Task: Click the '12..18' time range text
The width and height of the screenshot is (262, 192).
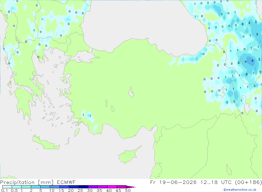Action: 209,182
